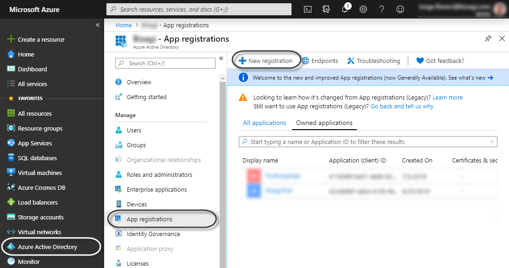Open Groups under Manage

pos(130,145)
